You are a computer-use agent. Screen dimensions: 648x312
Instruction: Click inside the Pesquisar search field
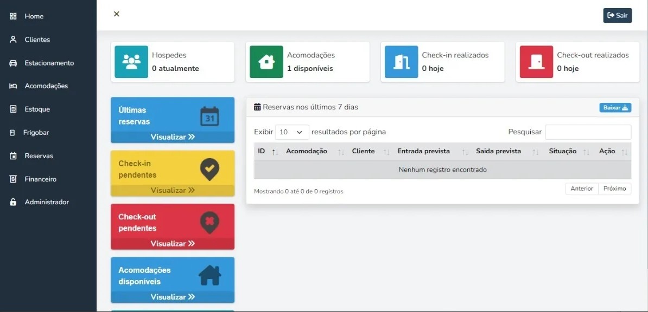(588, 132)
